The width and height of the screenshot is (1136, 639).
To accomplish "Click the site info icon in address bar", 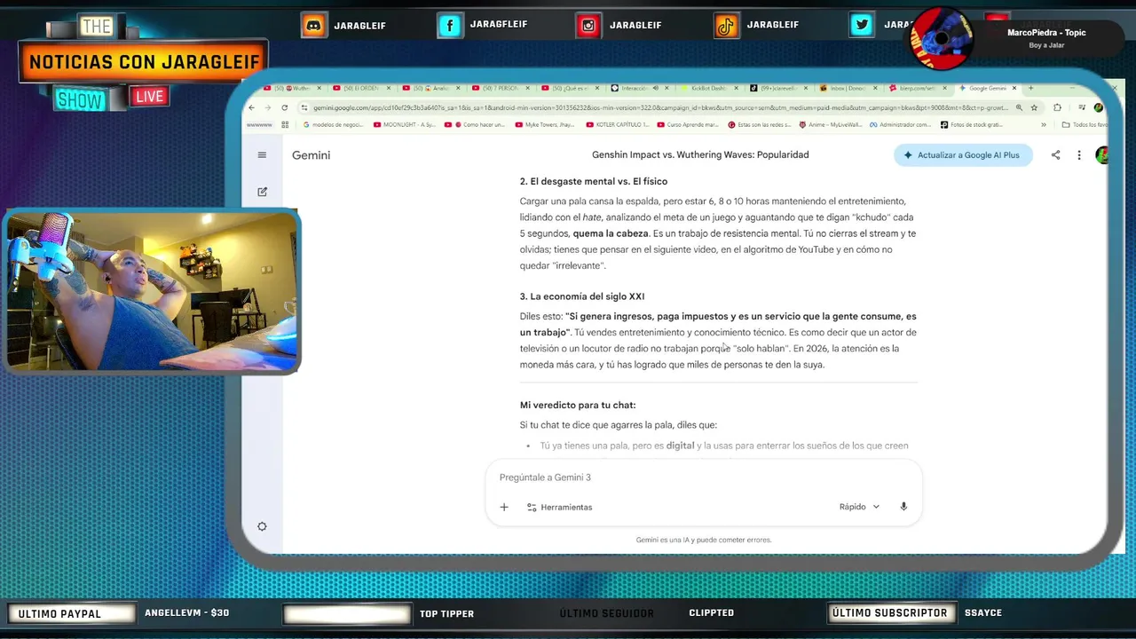I will (304, 107).
